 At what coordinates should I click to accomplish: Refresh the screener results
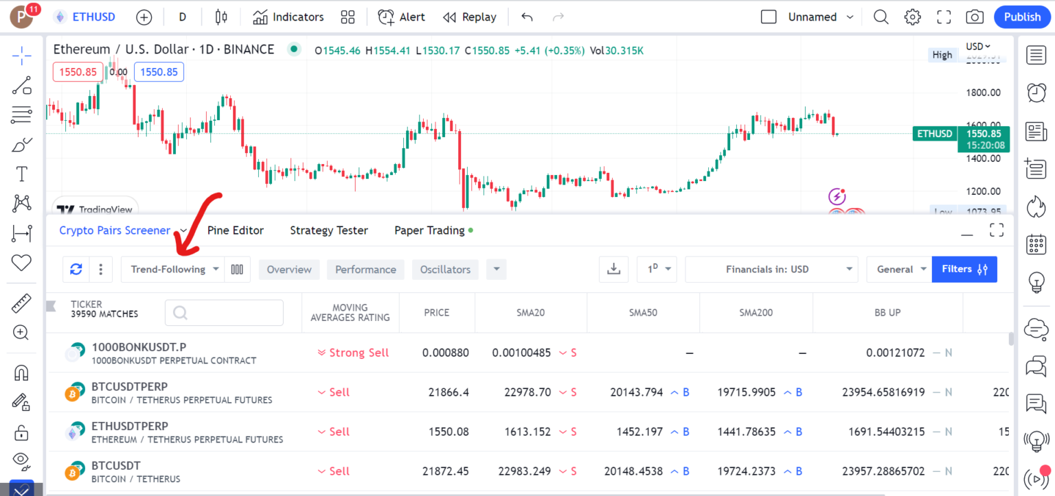click(x=76, y=269)
